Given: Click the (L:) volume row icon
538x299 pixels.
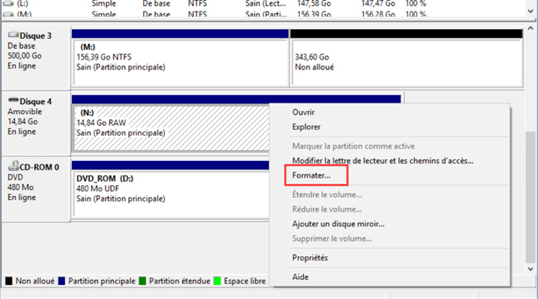Looking at the screenshot, I should click(x=8, y=4).
